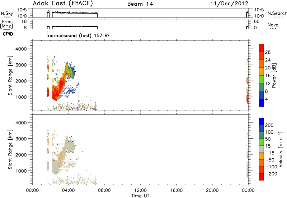
Task: Click the 'Nave' legend label
Action: tap(273, 25)
